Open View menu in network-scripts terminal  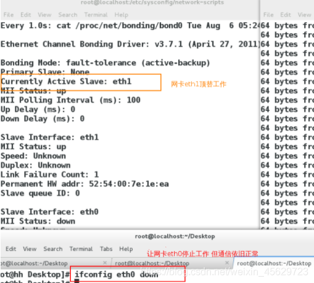(44, 15)
